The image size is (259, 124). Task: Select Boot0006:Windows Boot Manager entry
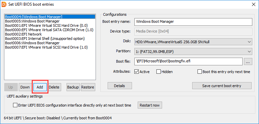(50, 43)
